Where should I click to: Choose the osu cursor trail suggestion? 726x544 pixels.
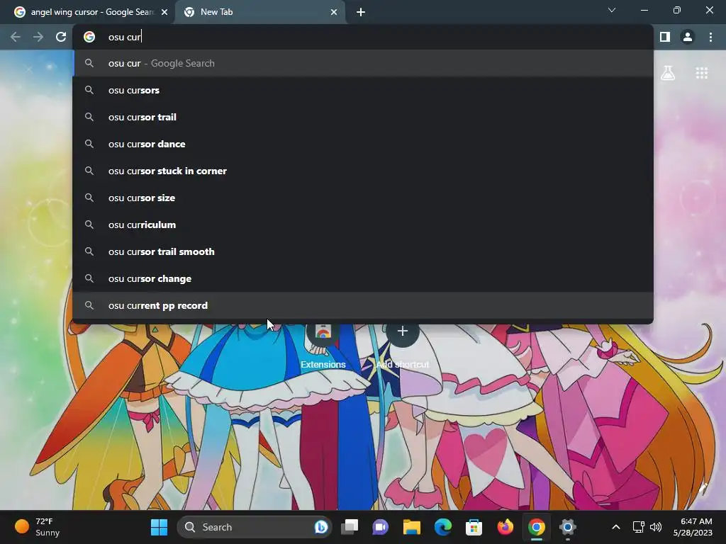point(364,117)
